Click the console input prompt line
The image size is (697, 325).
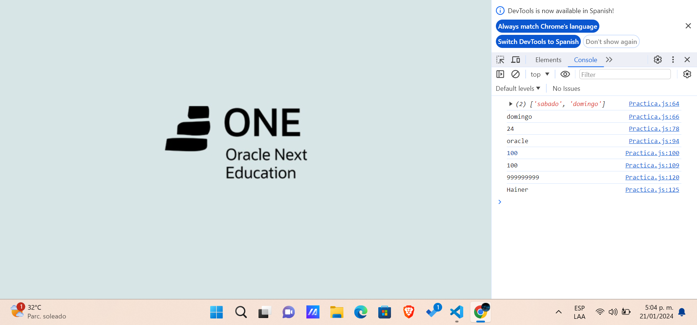tap(594, 202)
